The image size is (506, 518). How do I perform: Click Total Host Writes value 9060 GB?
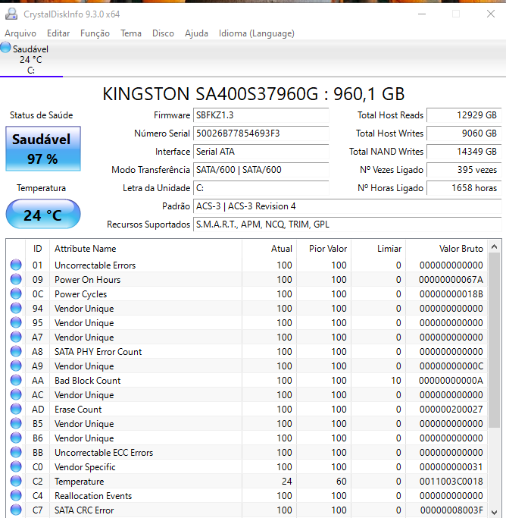[x=464, y=133]
